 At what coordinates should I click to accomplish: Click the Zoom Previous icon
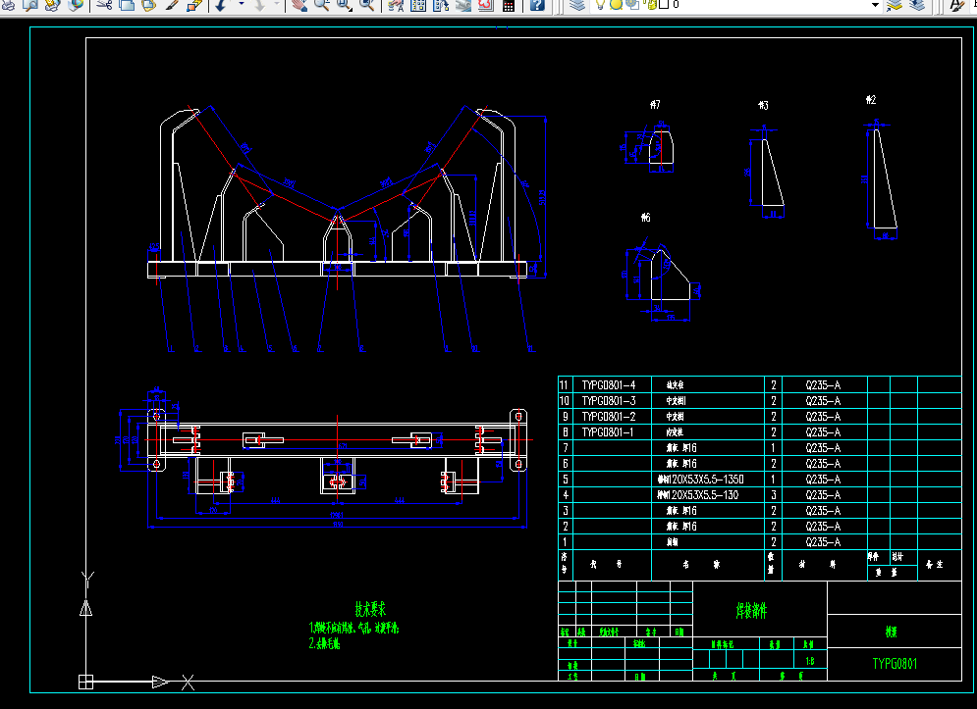pos(367,5)
